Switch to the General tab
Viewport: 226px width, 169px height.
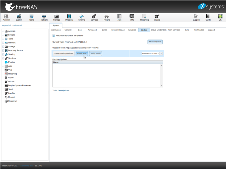pyautogui.click(x=68, y=30)
